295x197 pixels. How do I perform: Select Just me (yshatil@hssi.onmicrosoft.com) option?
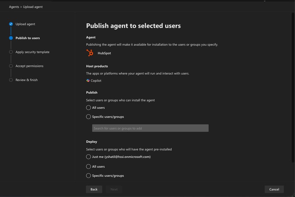[88, 157]
